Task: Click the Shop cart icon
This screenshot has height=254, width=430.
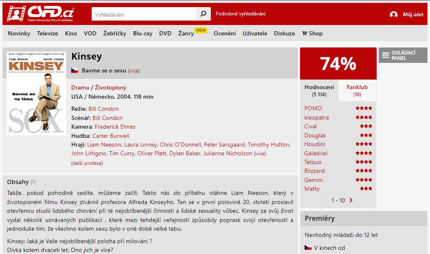Action: pos(305,33)
